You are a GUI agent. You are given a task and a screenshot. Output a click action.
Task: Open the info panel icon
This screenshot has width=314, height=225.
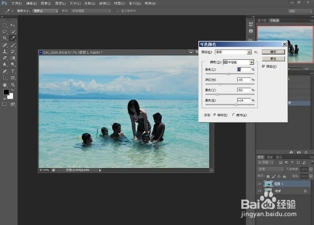click(251, 31)
